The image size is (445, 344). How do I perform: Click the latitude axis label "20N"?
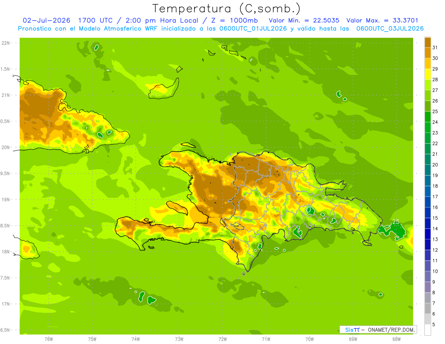(x=6, y=147)
